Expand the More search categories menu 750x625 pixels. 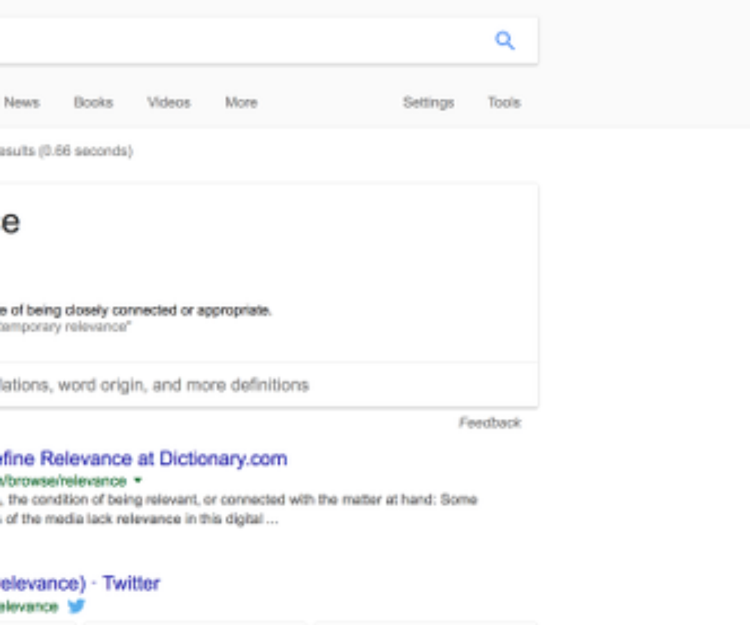coord(241,102)
